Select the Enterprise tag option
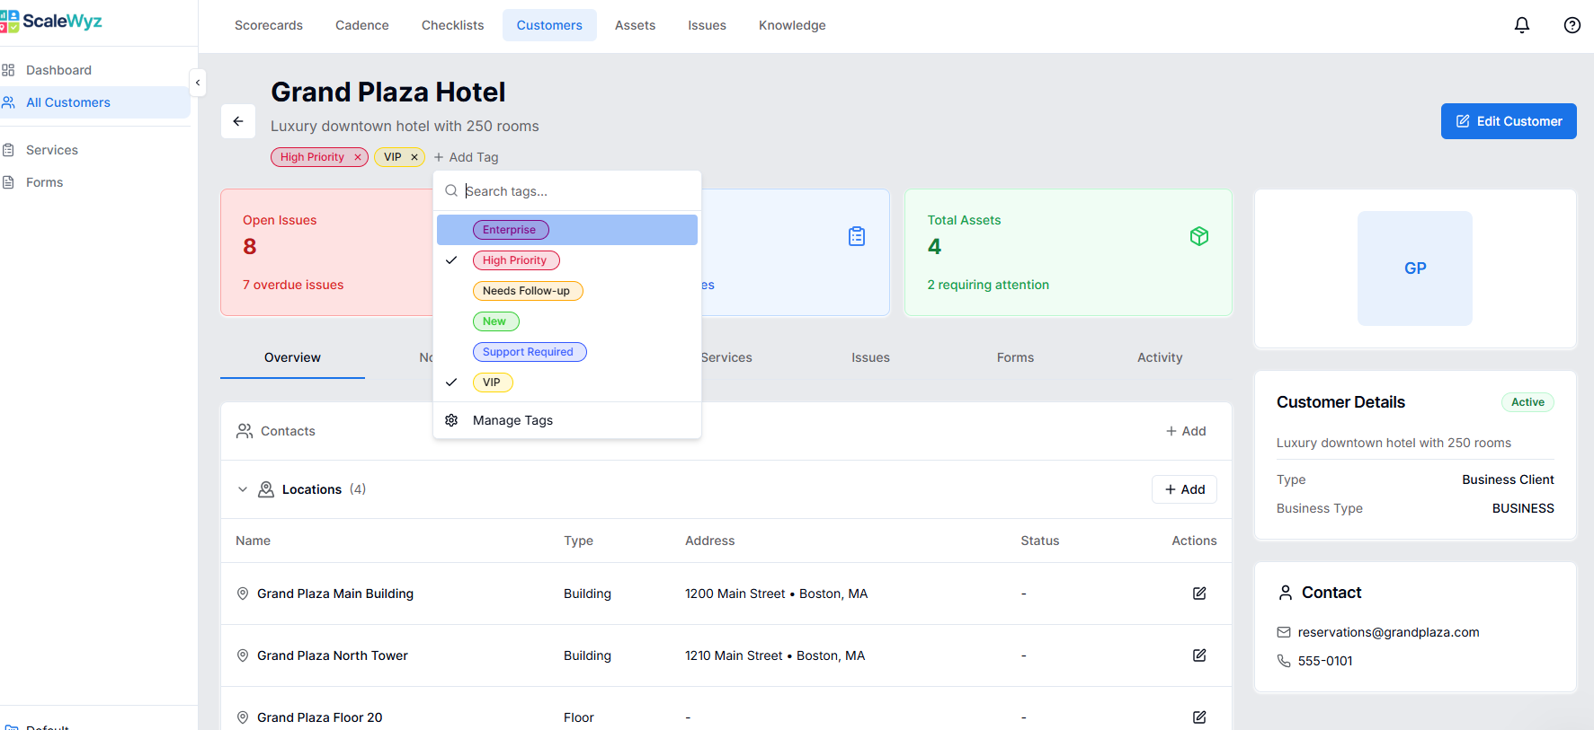The height and width of the screenshot is (730, 1594). click(510, 230)
